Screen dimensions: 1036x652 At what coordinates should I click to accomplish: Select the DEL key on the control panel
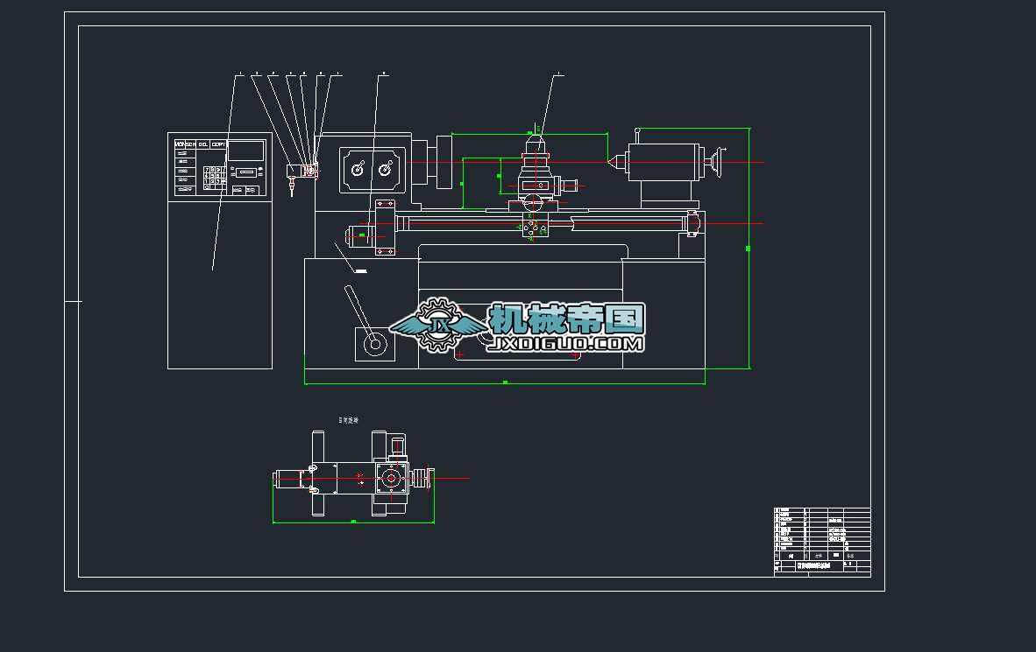203,144
